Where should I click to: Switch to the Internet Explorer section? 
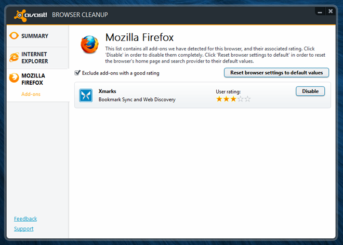pyautogui.click(x=37, y=58)
